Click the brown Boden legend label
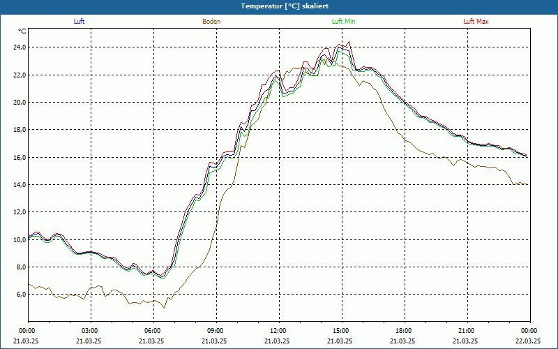558x349 pixels. [211, 22]
